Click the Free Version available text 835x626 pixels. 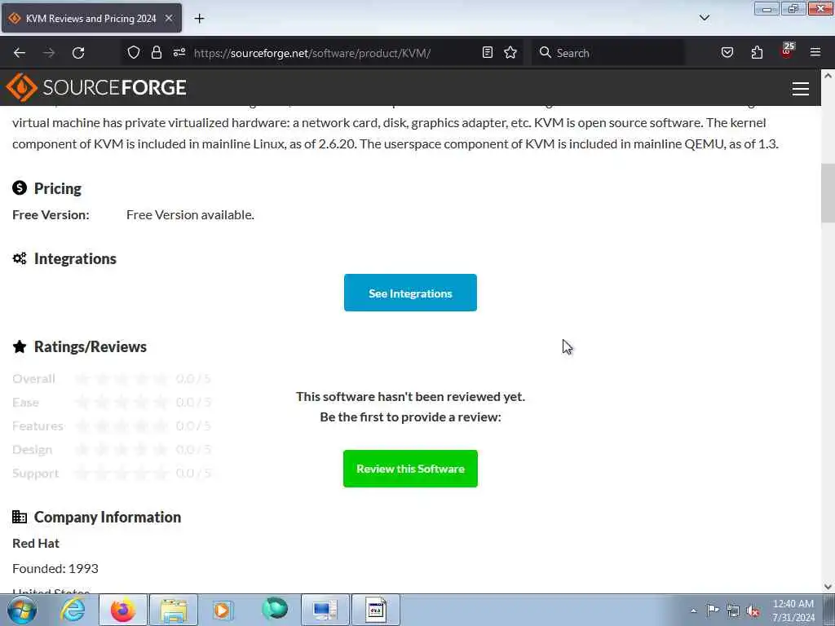(190, 214)
